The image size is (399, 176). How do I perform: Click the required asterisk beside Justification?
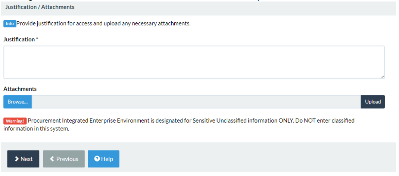(37, 39)
